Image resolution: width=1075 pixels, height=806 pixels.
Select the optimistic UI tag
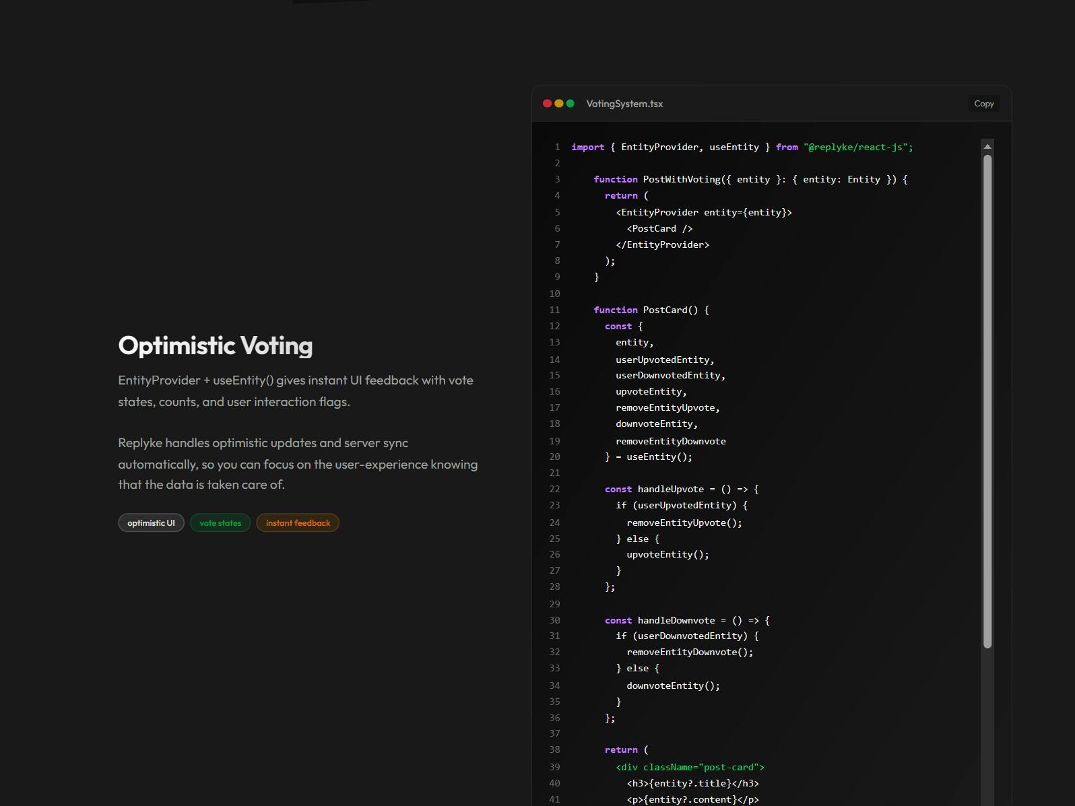coord(151,523)
